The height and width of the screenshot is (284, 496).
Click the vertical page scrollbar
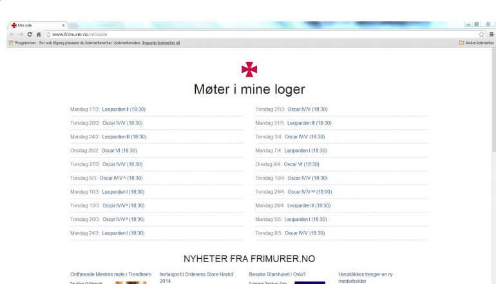click(x=494, y=100)
